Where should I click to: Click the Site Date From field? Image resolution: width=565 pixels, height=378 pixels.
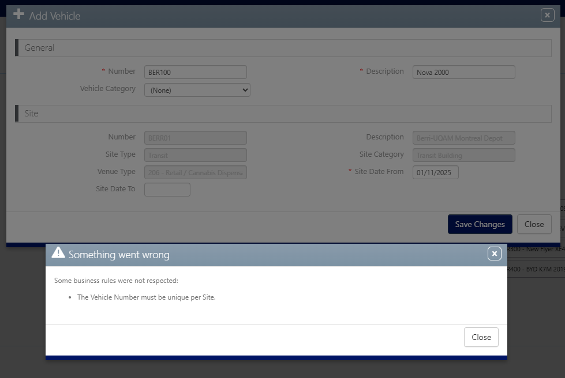click(x=435, y=172)
